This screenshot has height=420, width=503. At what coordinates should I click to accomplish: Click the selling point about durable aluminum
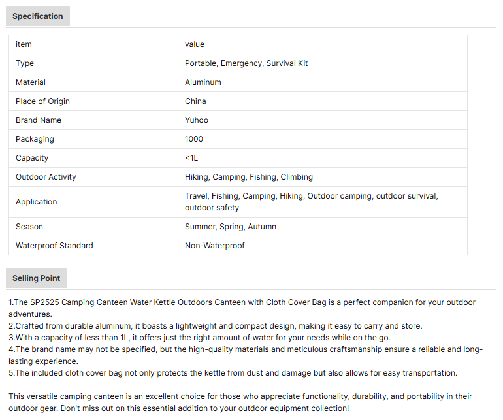click(216, 326)
